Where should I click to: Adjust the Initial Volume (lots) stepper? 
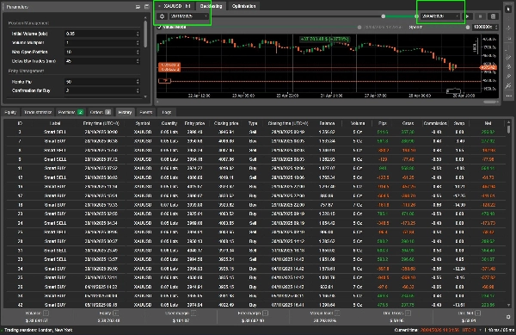click(138, 34)
